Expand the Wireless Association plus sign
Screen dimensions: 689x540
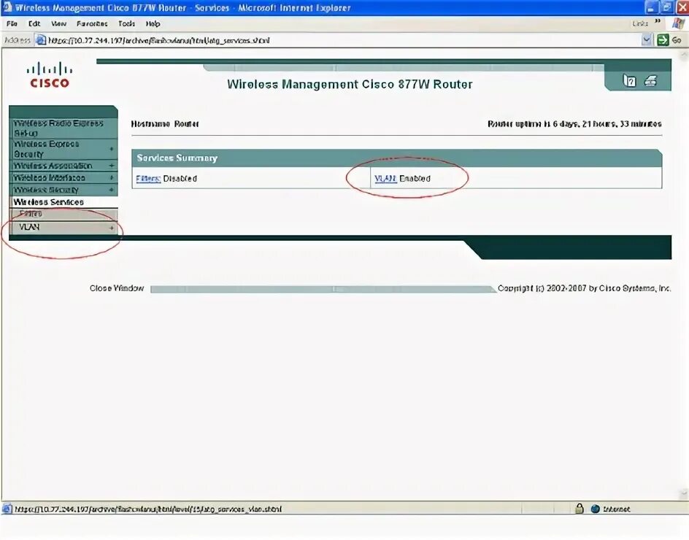[112, 166]
